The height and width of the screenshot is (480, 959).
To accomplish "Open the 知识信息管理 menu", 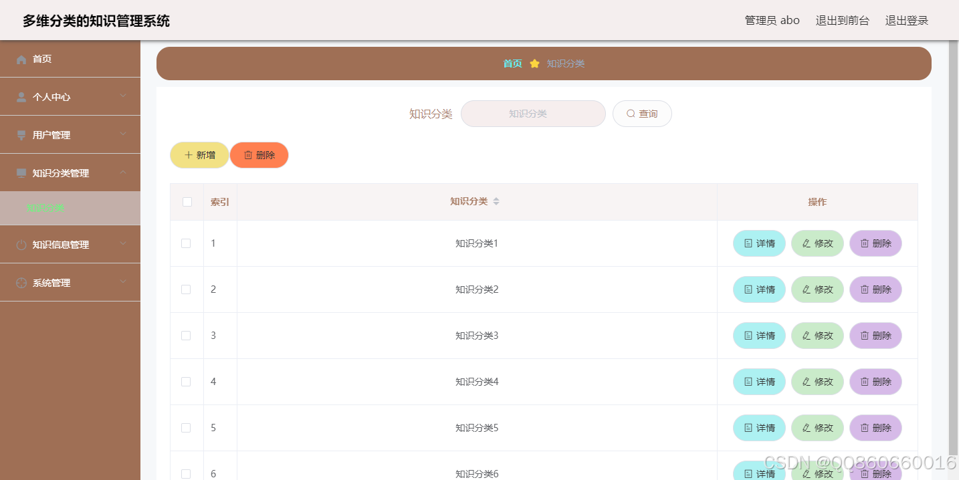I will point(70,245).
